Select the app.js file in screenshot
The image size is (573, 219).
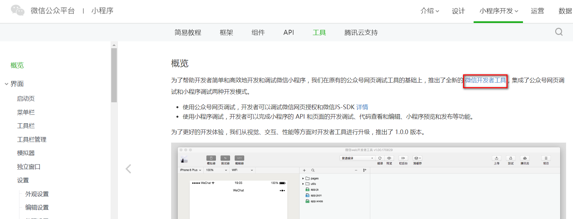(x=312, y=189)
